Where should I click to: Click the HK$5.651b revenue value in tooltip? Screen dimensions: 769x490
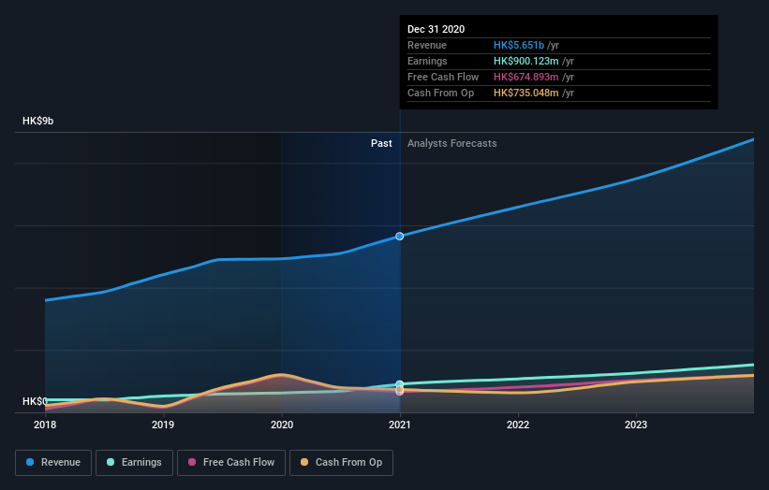(519, 45)
